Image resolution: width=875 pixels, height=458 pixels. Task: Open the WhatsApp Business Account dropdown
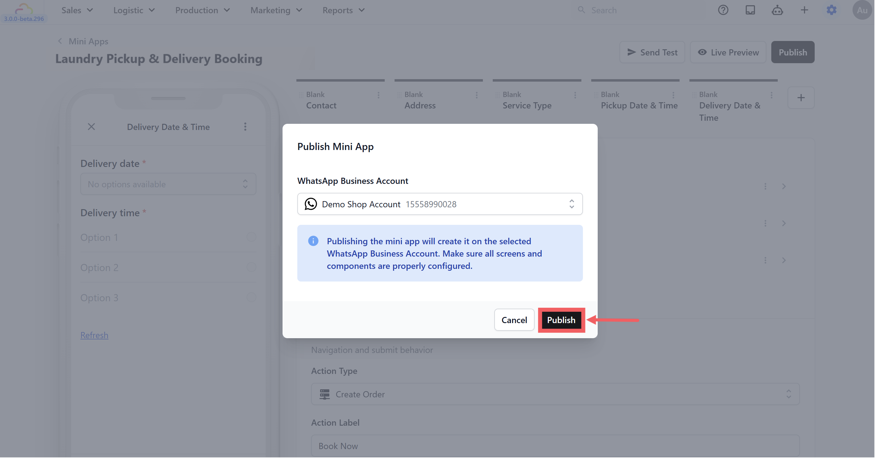440,204
